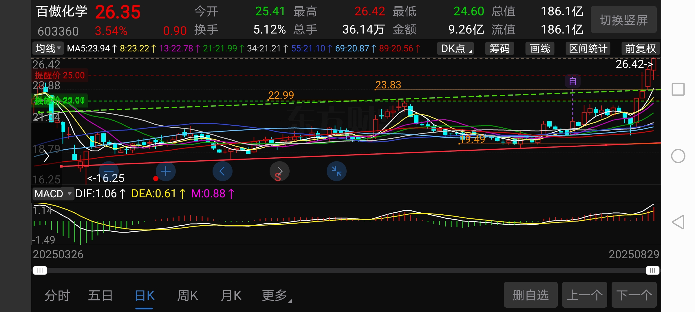Open 区间统计 range statistics
Screen dimensions: 695x312
[588, 48]
